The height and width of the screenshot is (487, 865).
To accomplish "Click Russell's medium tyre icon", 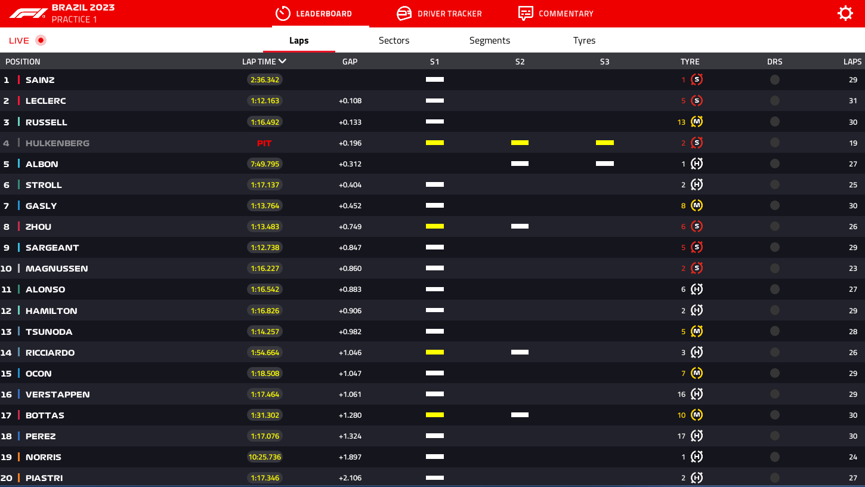I will pos(696,122).
